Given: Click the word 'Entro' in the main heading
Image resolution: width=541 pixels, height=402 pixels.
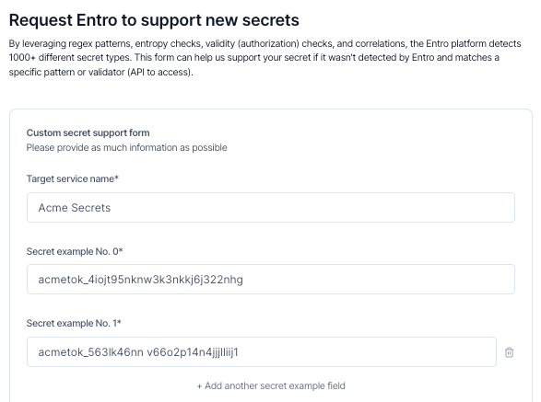Looking at the screenshot, I should (x=97, y=20).
